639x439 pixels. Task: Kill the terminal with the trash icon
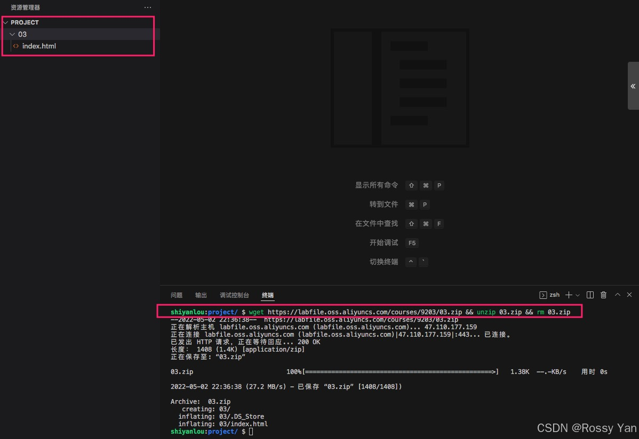(x=604, y=295)
